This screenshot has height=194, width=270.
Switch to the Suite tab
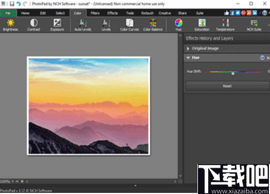200,13
